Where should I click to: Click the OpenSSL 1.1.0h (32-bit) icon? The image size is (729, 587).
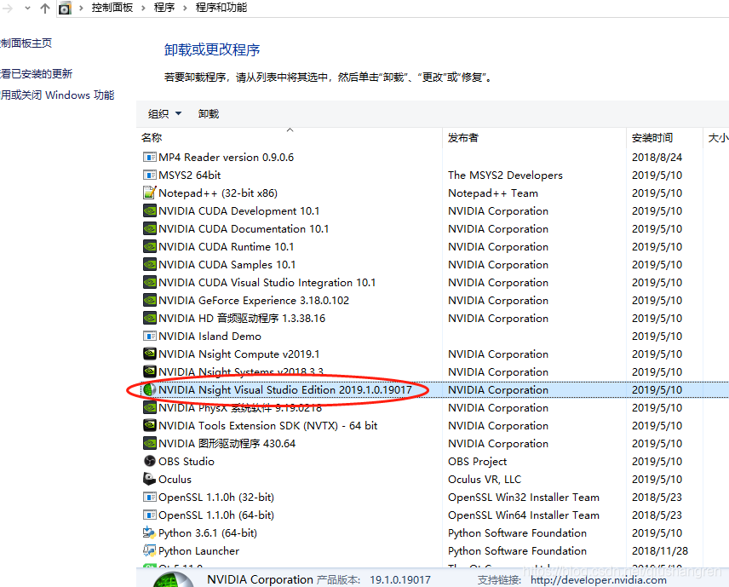pyautogui.click(x=149, y=498)
